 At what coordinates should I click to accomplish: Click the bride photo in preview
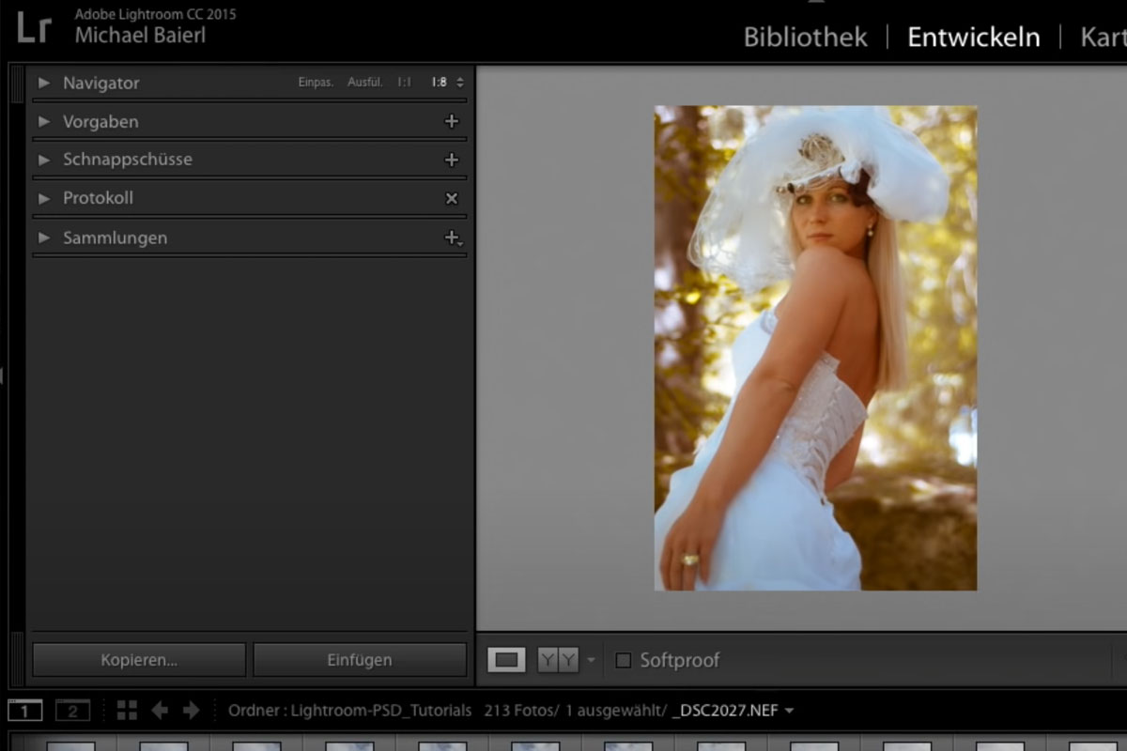(815, 348)
